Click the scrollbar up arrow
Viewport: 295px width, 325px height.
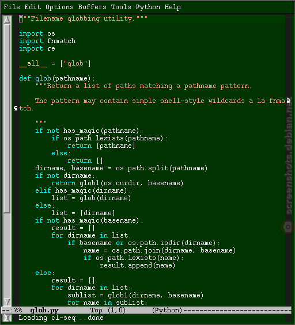click(7, 20)
